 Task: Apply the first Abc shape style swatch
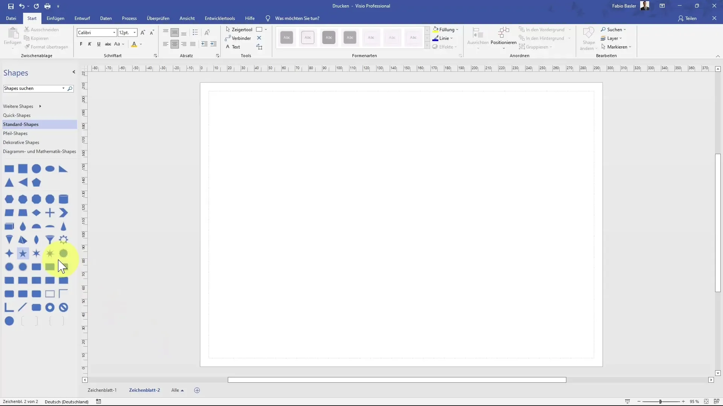click(x=287, y=37)
